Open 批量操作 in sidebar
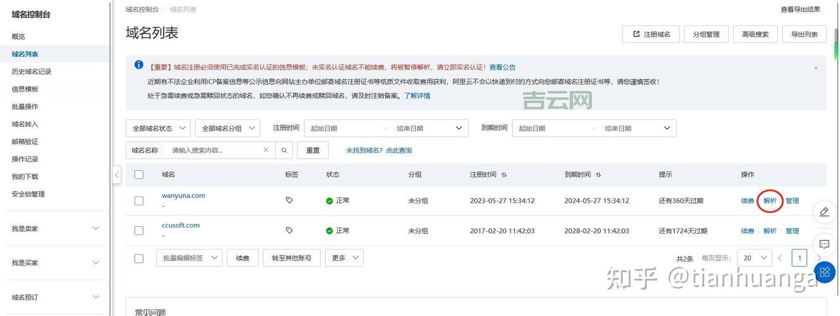Viewport: 840px width, 316px height. click(x=25, y=107)
